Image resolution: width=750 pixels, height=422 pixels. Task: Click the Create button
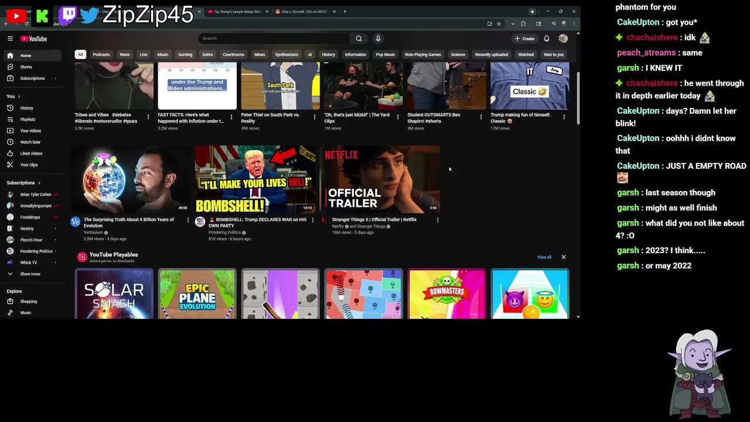click(x=524, y=39)
